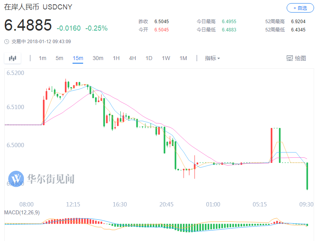Viewport: 318px width, 241px height.
Task: Click the MACD(12,26,9) indicator label
Action: pyautogui.click(x=22, y=213)
